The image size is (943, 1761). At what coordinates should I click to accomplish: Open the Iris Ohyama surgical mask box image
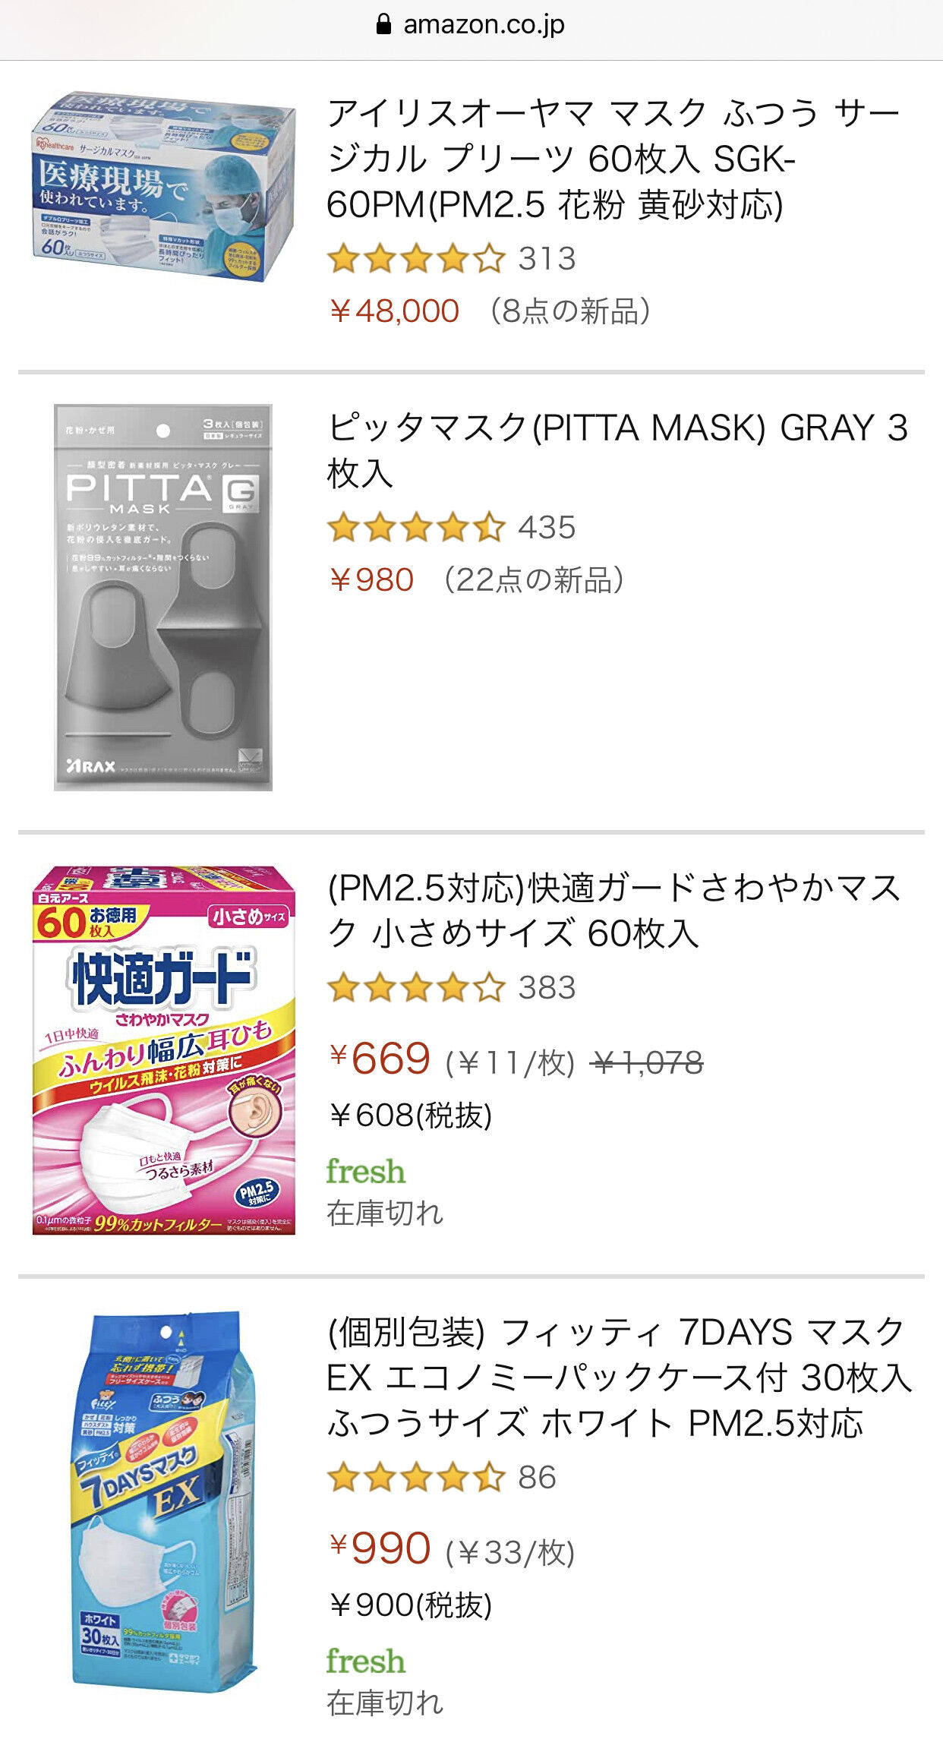click(163, 187)
